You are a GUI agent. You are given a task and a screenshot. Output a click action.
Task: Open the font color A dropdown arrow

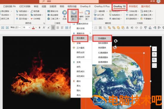coord(36,28)
